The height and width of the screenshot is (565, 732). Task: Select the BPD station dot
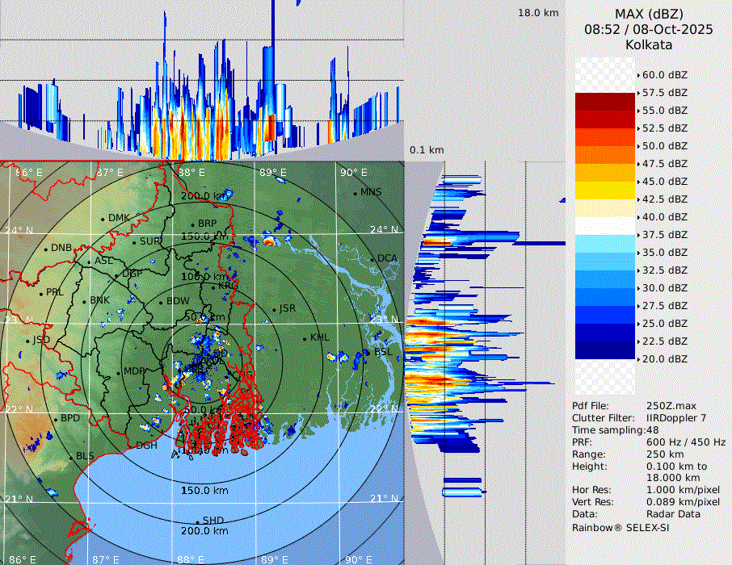tap(56, 419)
